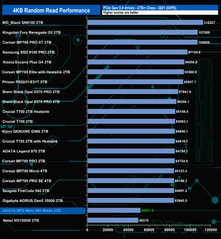Viewport: 221px width, 239px height.
Task: Select the 'Crucial T700 2TB' label
Action: coord(18,122)
